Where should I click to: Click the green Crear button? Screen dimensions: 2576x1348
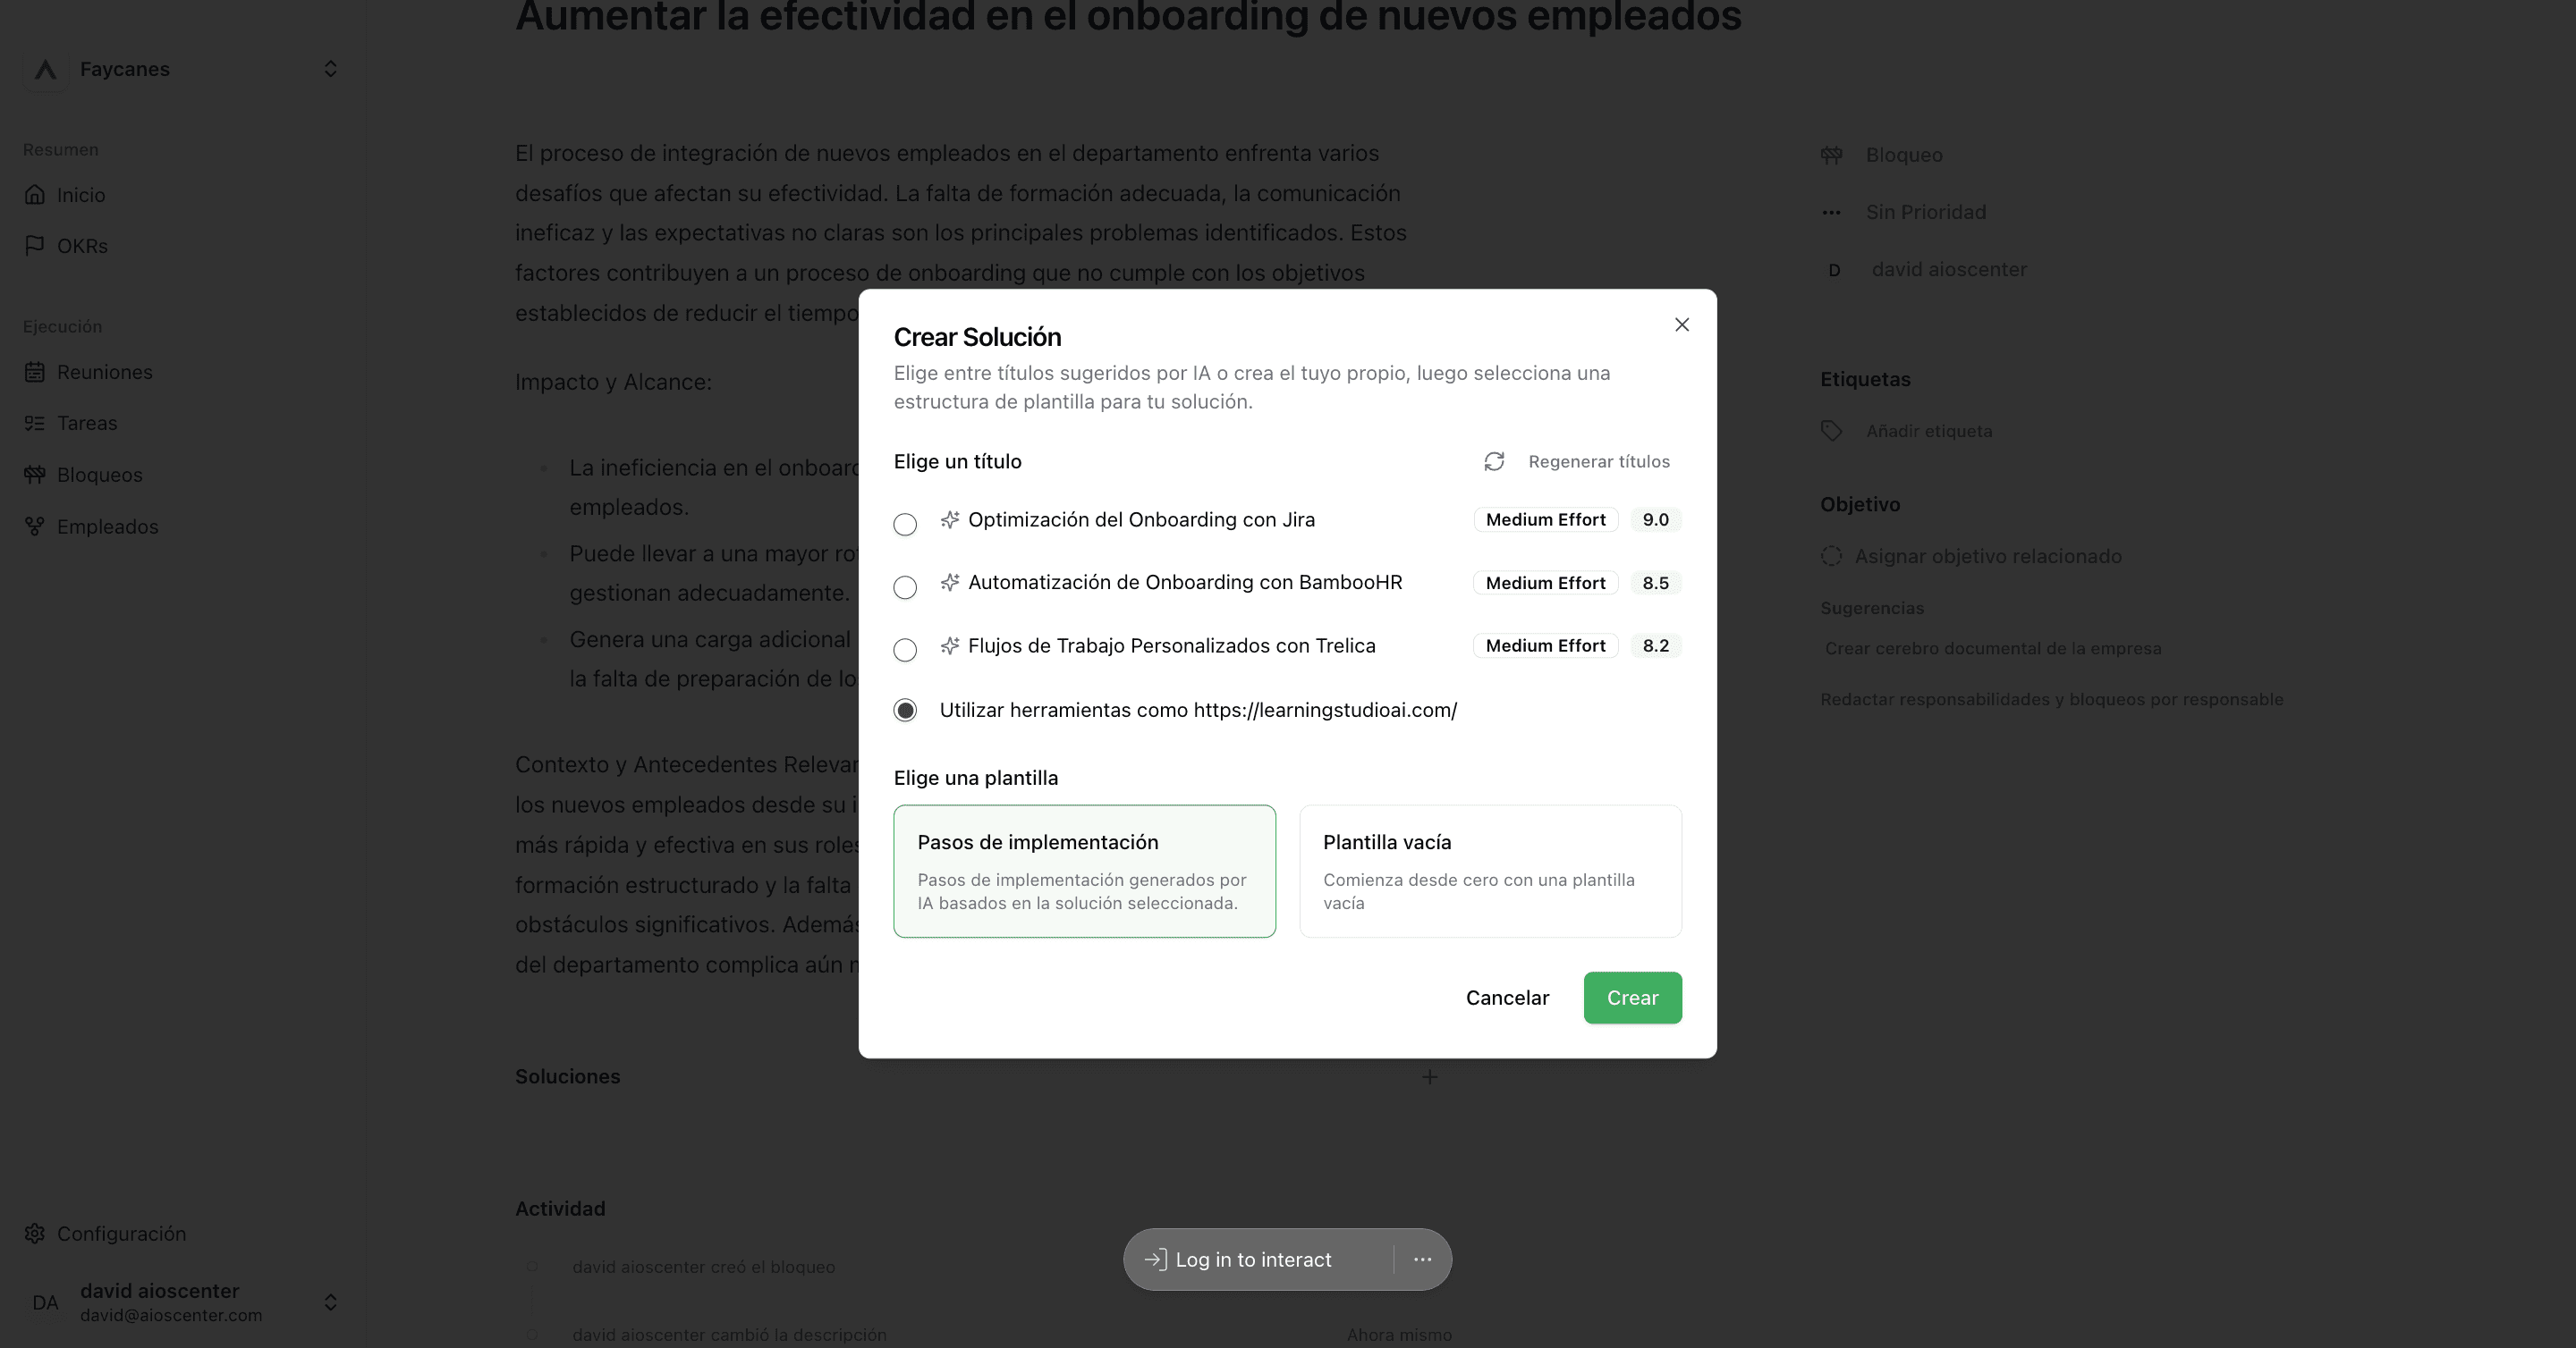1632,998
